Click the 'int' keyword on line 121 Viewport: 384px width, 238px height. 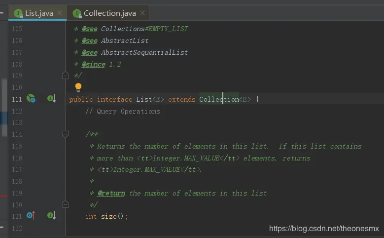(x=91, y=216)
